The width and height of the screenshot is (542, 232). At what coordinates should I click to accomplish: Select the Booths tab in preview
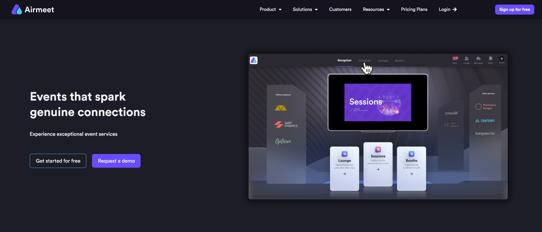[400, 61]
